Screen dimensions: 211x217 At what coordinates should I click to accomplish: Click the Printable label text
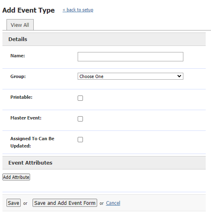click(22, 97)
